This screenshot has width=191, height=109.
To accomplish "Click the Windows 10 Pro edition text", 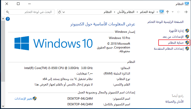I will point(119,38).
